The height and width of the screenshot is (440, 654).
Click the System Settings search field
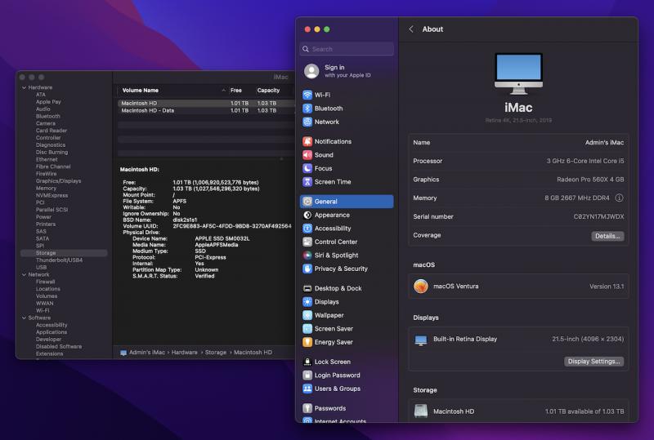point(347,49)
